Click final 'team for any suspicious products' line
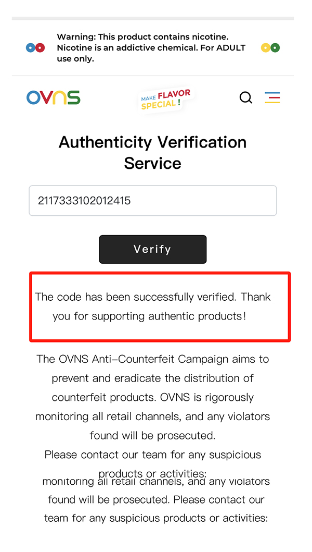312x552 pixels. click(x=155, y=518)
